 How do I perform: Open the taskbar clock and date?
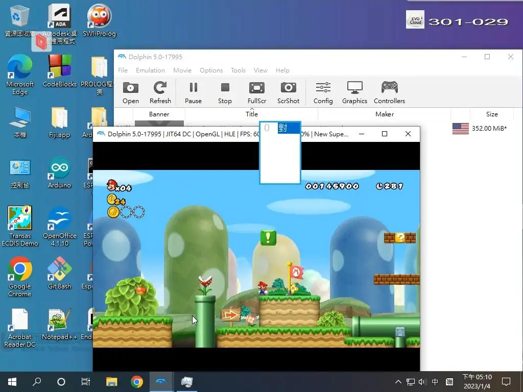point(477,382)
